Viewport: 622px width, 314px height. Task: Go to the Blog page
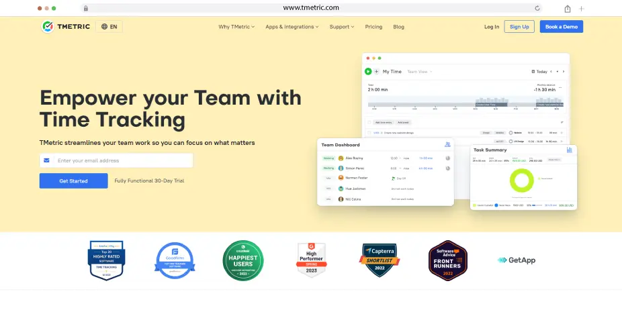[398, 27]
